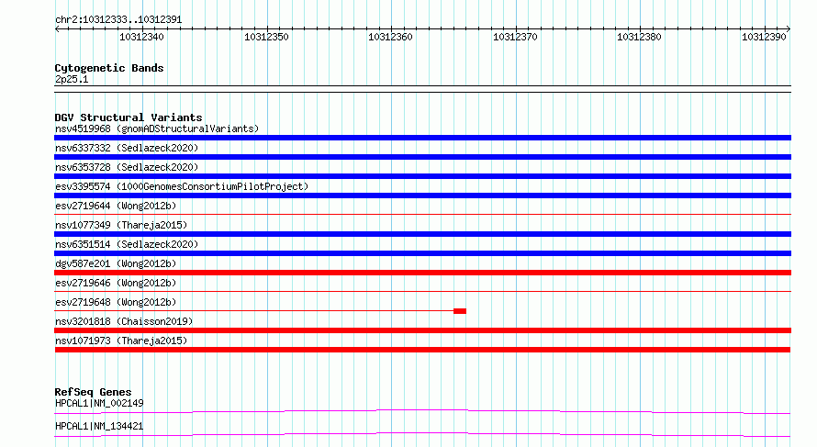Open variant esv2719644 (Wong2012b) label
817x447 pixels.
[x=116, y=206]
